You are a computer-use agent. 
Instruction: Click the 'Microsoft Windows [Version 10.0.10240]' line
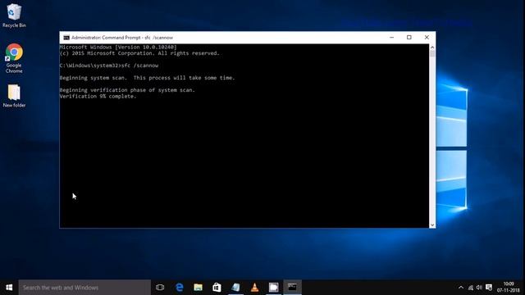click(x=118, y=48)
